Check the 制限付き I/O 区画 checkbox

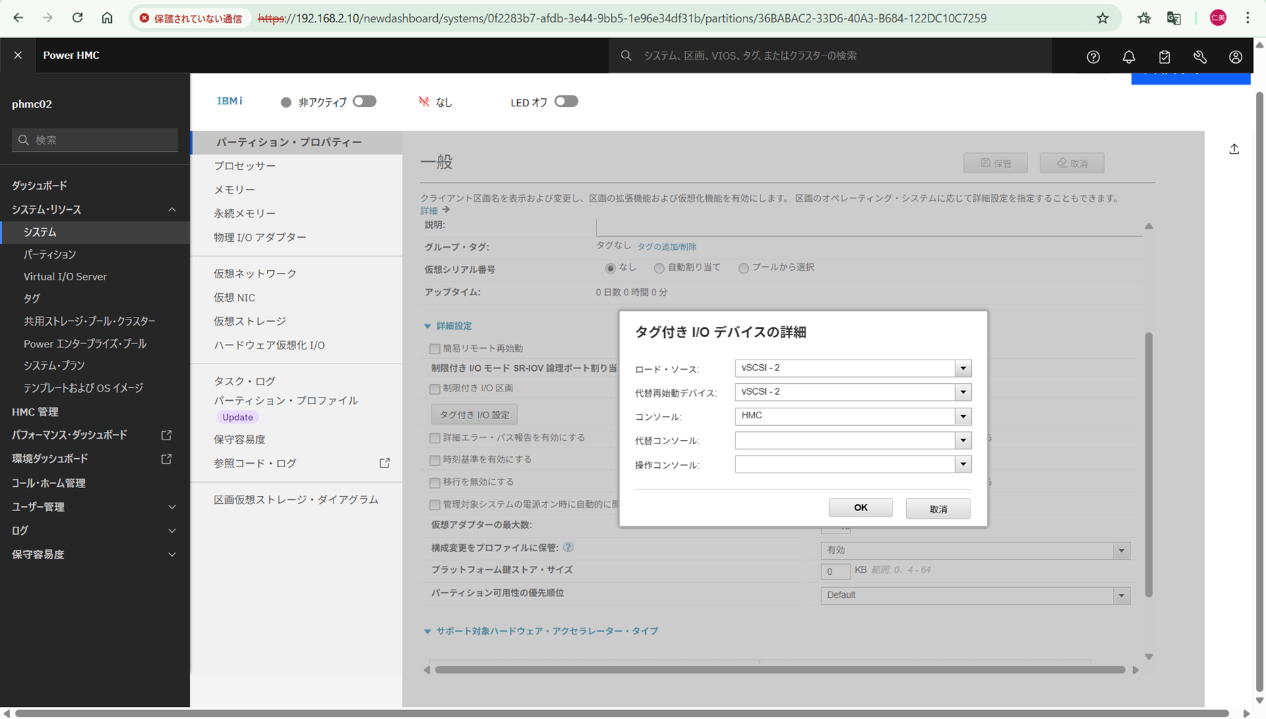[435, 389]
